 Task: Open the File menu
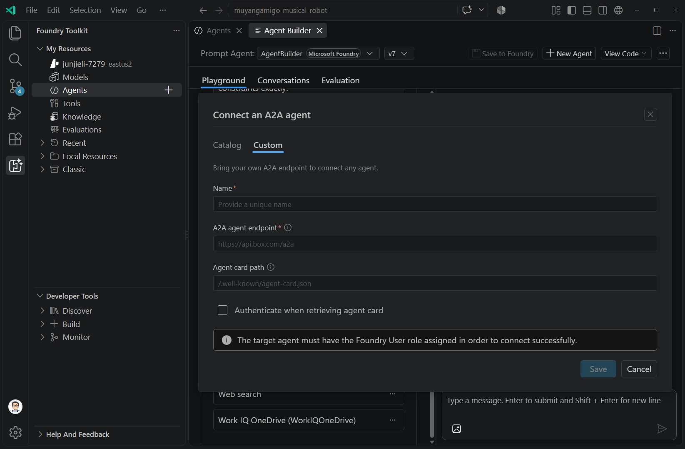pos(32,10)
